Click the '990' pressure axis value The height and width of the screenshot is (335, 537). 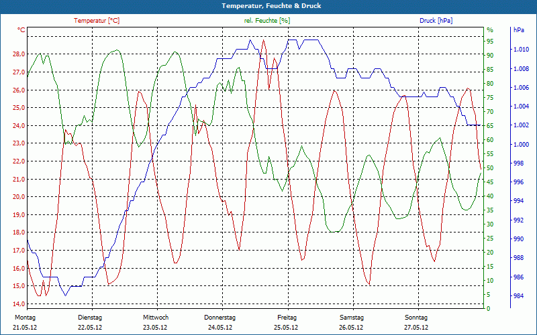518,239
